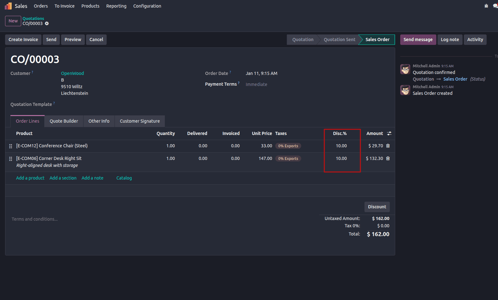Viewport: 498px width, 300px height.
Task: Click the Quantity column header
Action: 166,133
